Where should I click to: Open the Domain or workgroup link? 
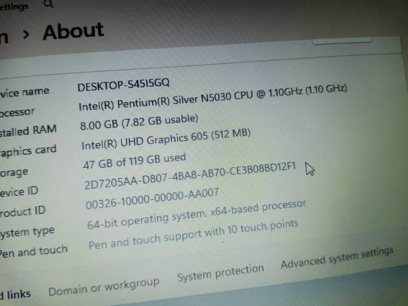click(x=104, y=287)
